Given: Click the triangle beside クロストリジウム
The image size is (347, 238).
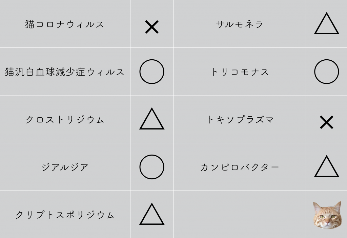Looking at the screenshot, I should coord(152,119).
